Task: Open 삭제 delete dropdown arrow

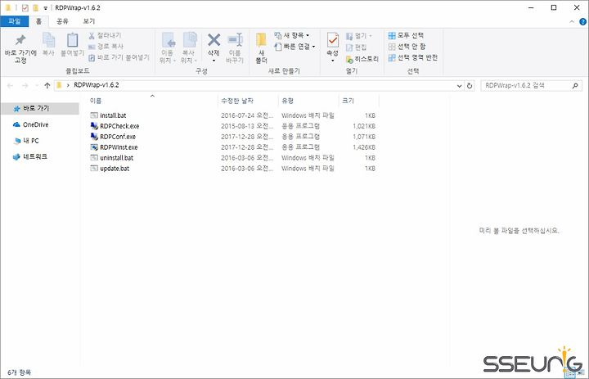Action: tap(214, 61)
